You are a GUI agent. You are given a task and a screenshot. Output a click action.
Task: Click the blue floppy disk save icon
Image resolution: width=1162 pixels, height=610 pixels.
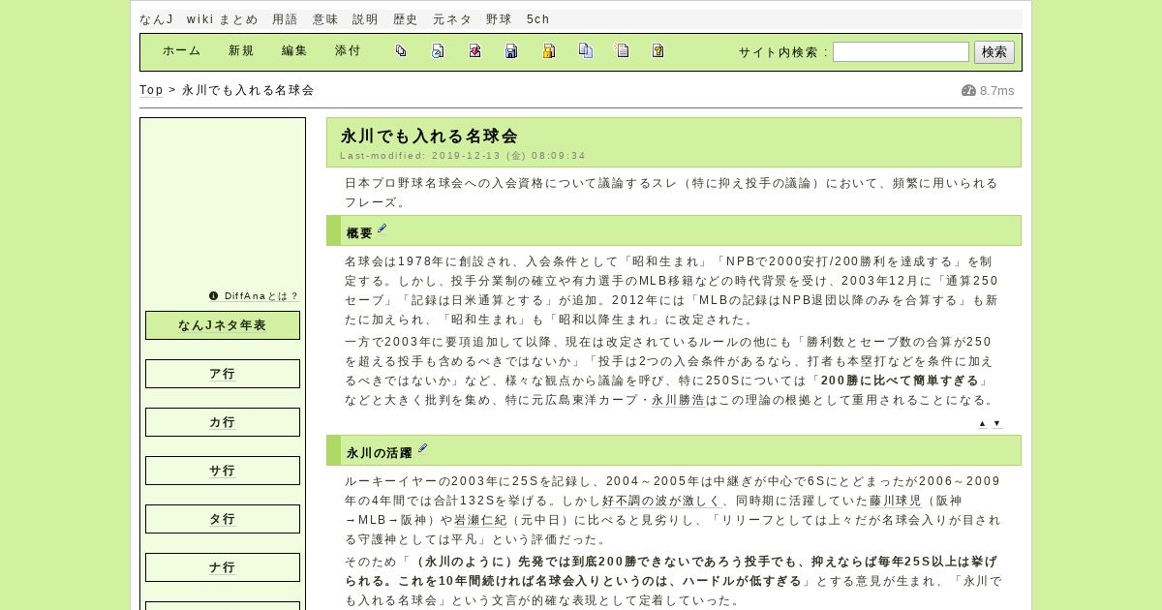511,51
